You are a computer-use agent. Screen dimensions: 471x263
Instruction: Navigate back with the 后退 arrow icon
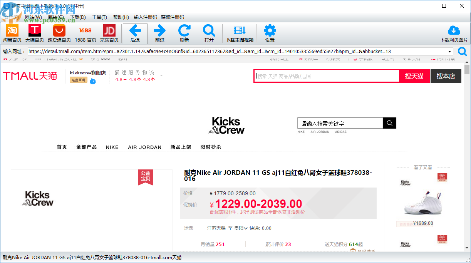click(135, 33)
